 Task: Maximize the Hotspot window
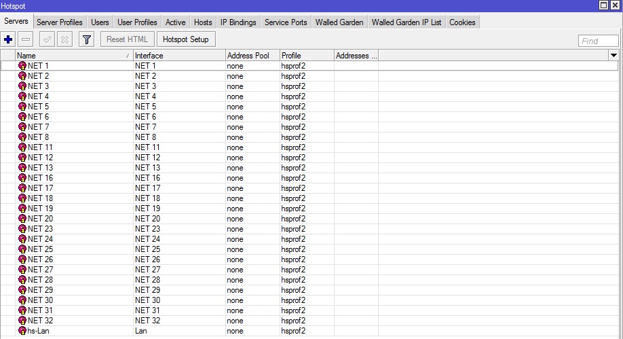(x=605, y=5)
